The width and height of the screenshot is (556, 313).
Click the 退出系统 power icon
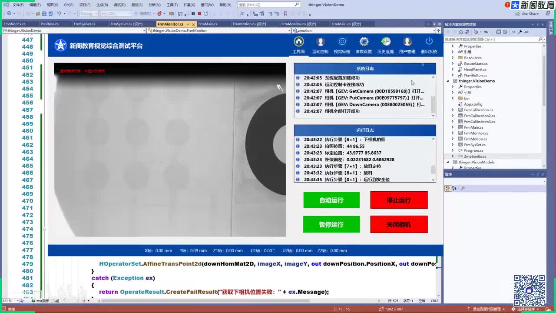pos(429,42)
